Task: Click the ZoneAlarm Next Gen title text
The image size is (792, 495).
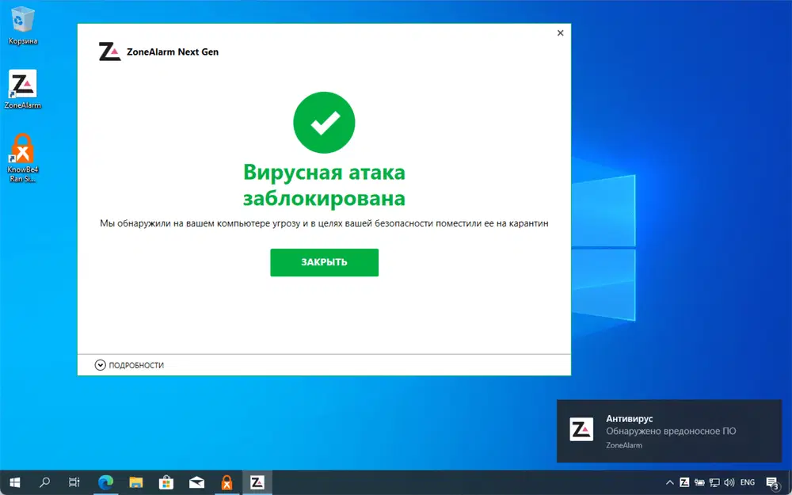Action: [x=173, y=51]
